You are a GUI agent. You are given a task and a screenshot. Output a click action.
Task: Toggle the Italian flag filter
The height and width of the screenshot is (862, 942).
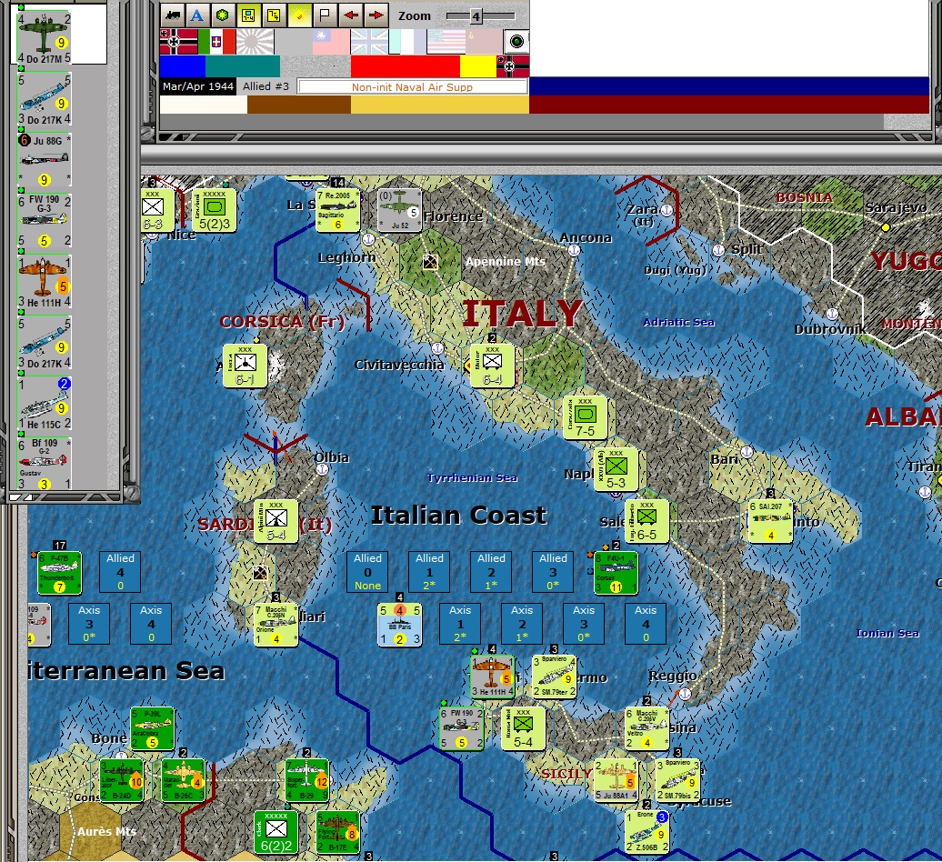click(x=217, y=43)
